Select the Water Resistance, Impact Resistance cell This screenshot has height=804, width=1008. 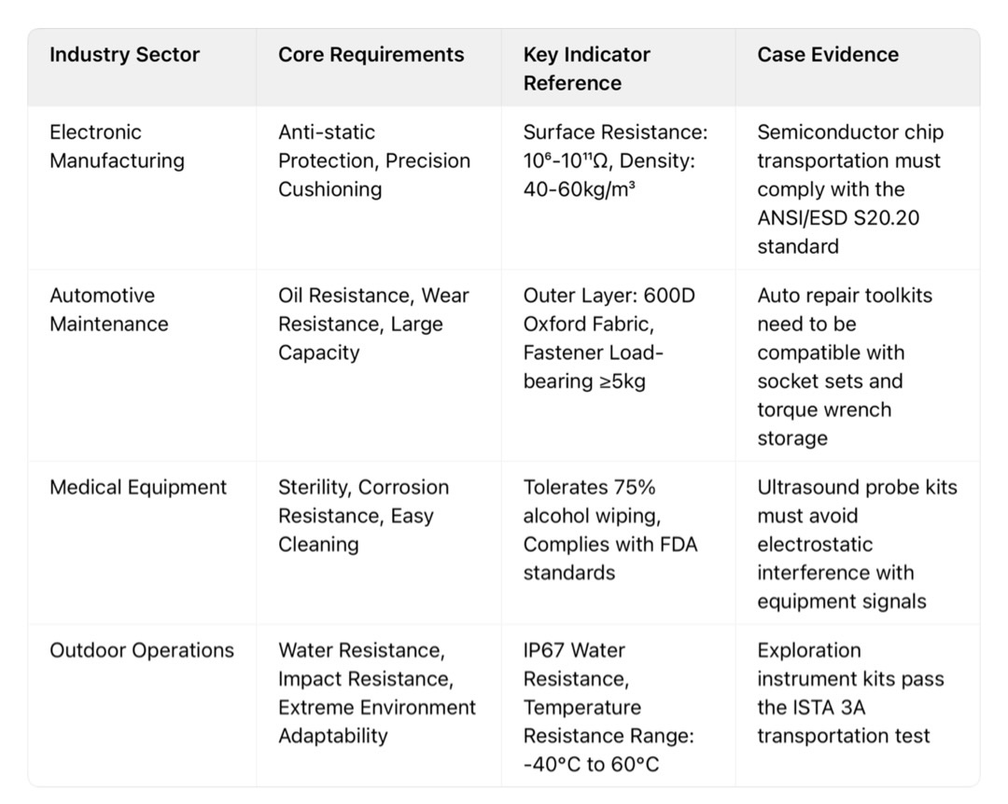point(376,693)
